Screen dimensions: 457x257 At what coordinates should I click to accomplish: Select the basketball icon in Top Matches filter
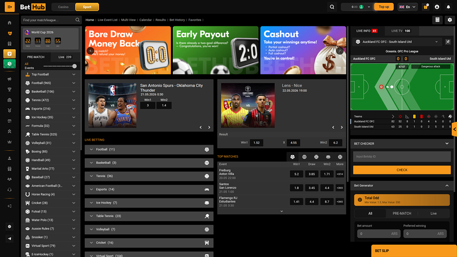[x=304, y=157]
